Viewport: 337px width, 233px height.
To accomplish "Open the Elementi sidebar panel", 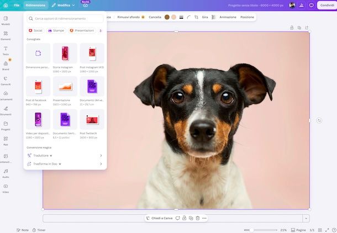I will coord(6,35).
